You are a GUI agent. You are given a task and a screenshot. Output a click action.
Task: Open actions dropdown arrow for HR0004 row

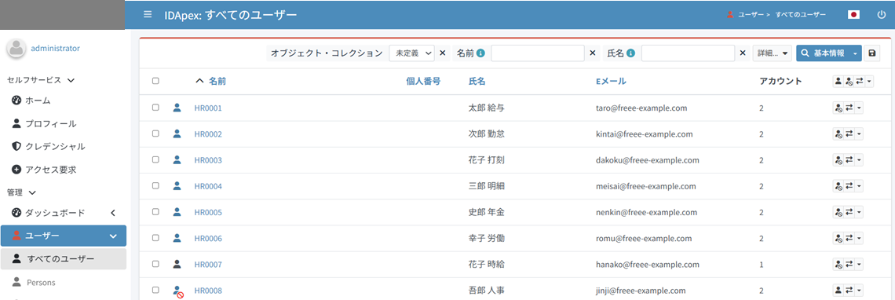point(859,186)
